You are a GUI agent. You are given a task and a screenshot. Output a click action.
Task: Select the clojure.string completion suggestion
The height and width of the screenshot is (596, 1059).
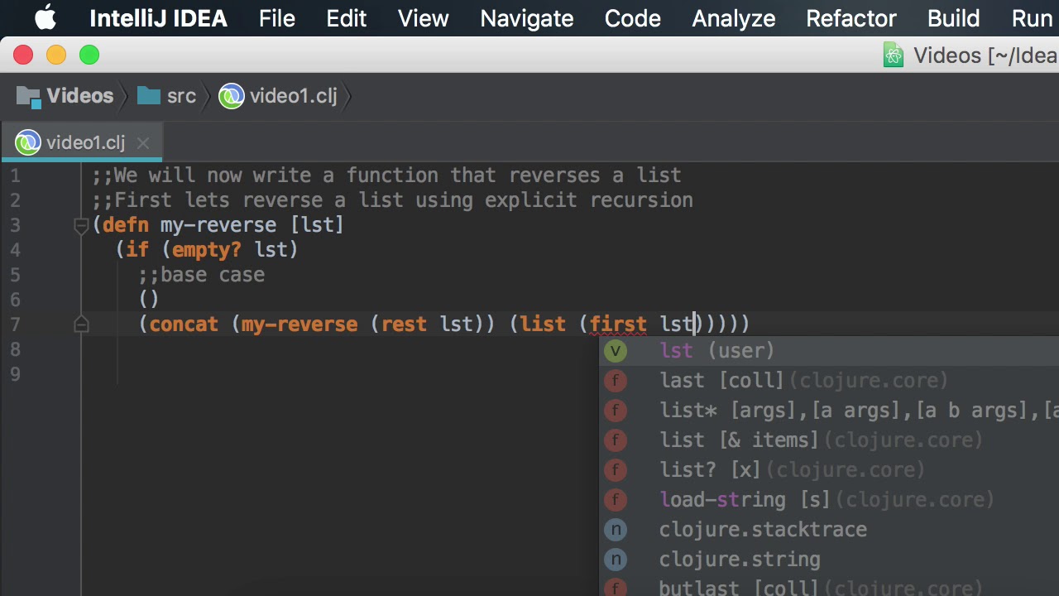[829, 560]
